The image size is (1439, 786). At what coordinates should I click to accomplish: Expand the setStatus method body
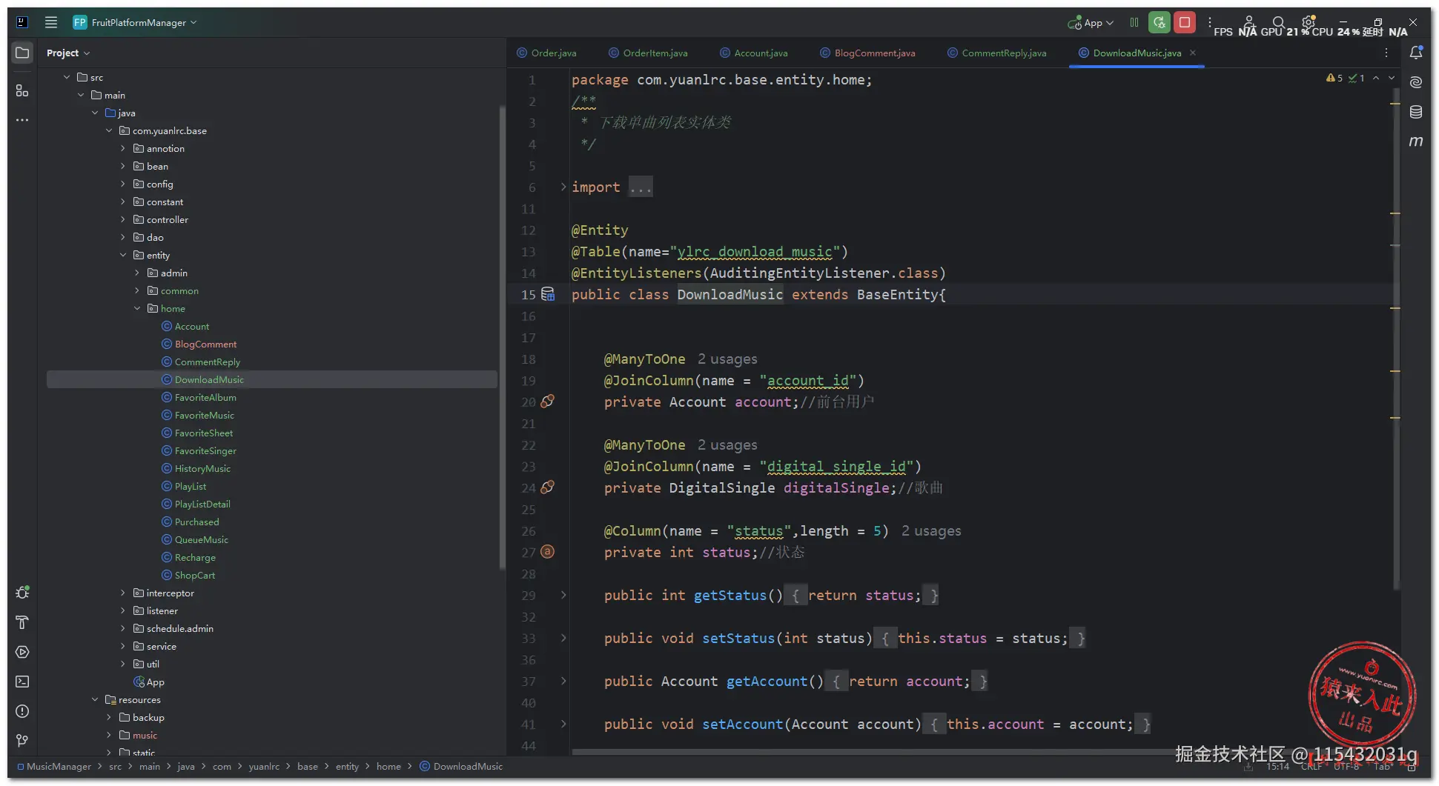click(563, 638)
